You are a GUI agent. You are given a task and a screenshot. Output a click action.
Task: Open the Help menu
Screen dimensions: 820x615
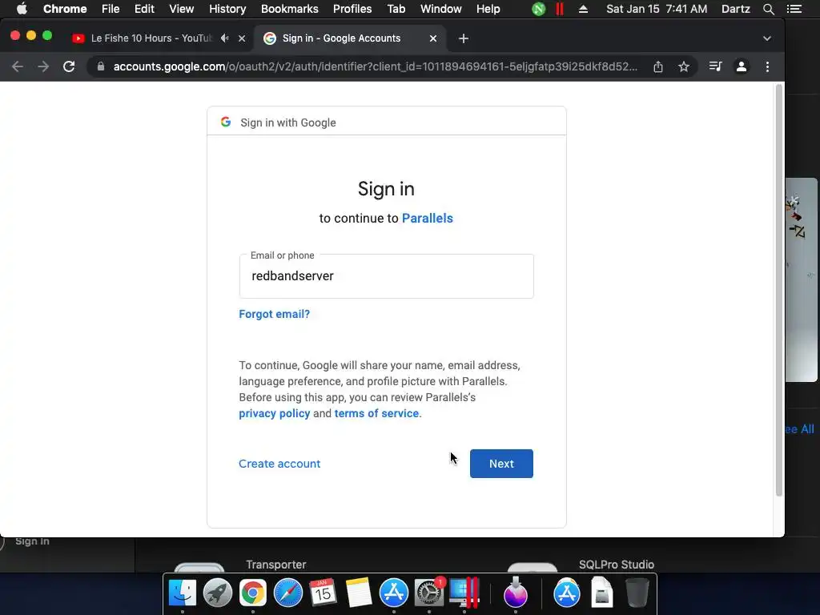pos(488,9)
